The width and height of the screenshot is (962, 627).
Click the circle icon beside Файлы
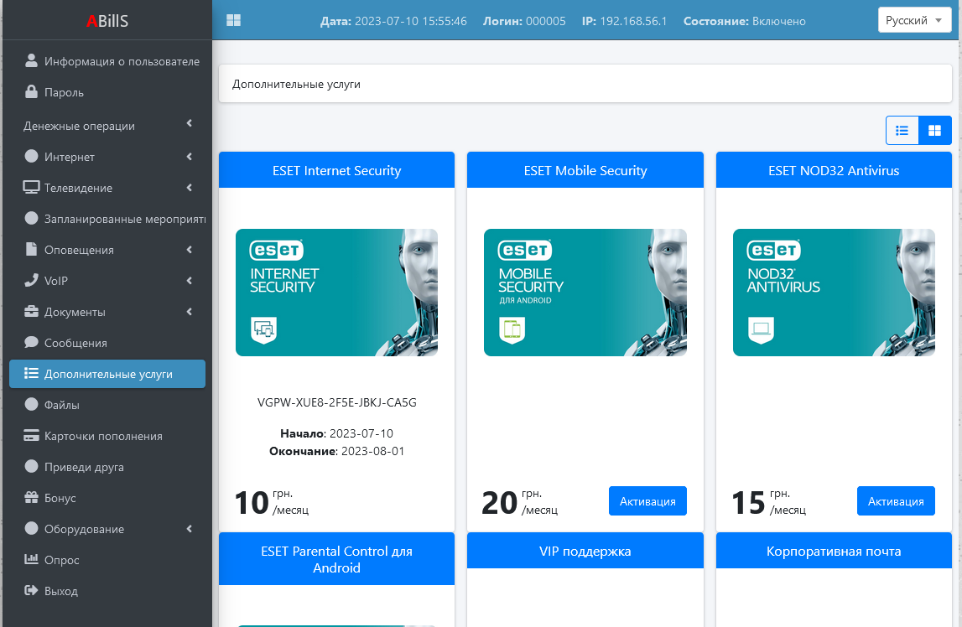coord(31,404)
